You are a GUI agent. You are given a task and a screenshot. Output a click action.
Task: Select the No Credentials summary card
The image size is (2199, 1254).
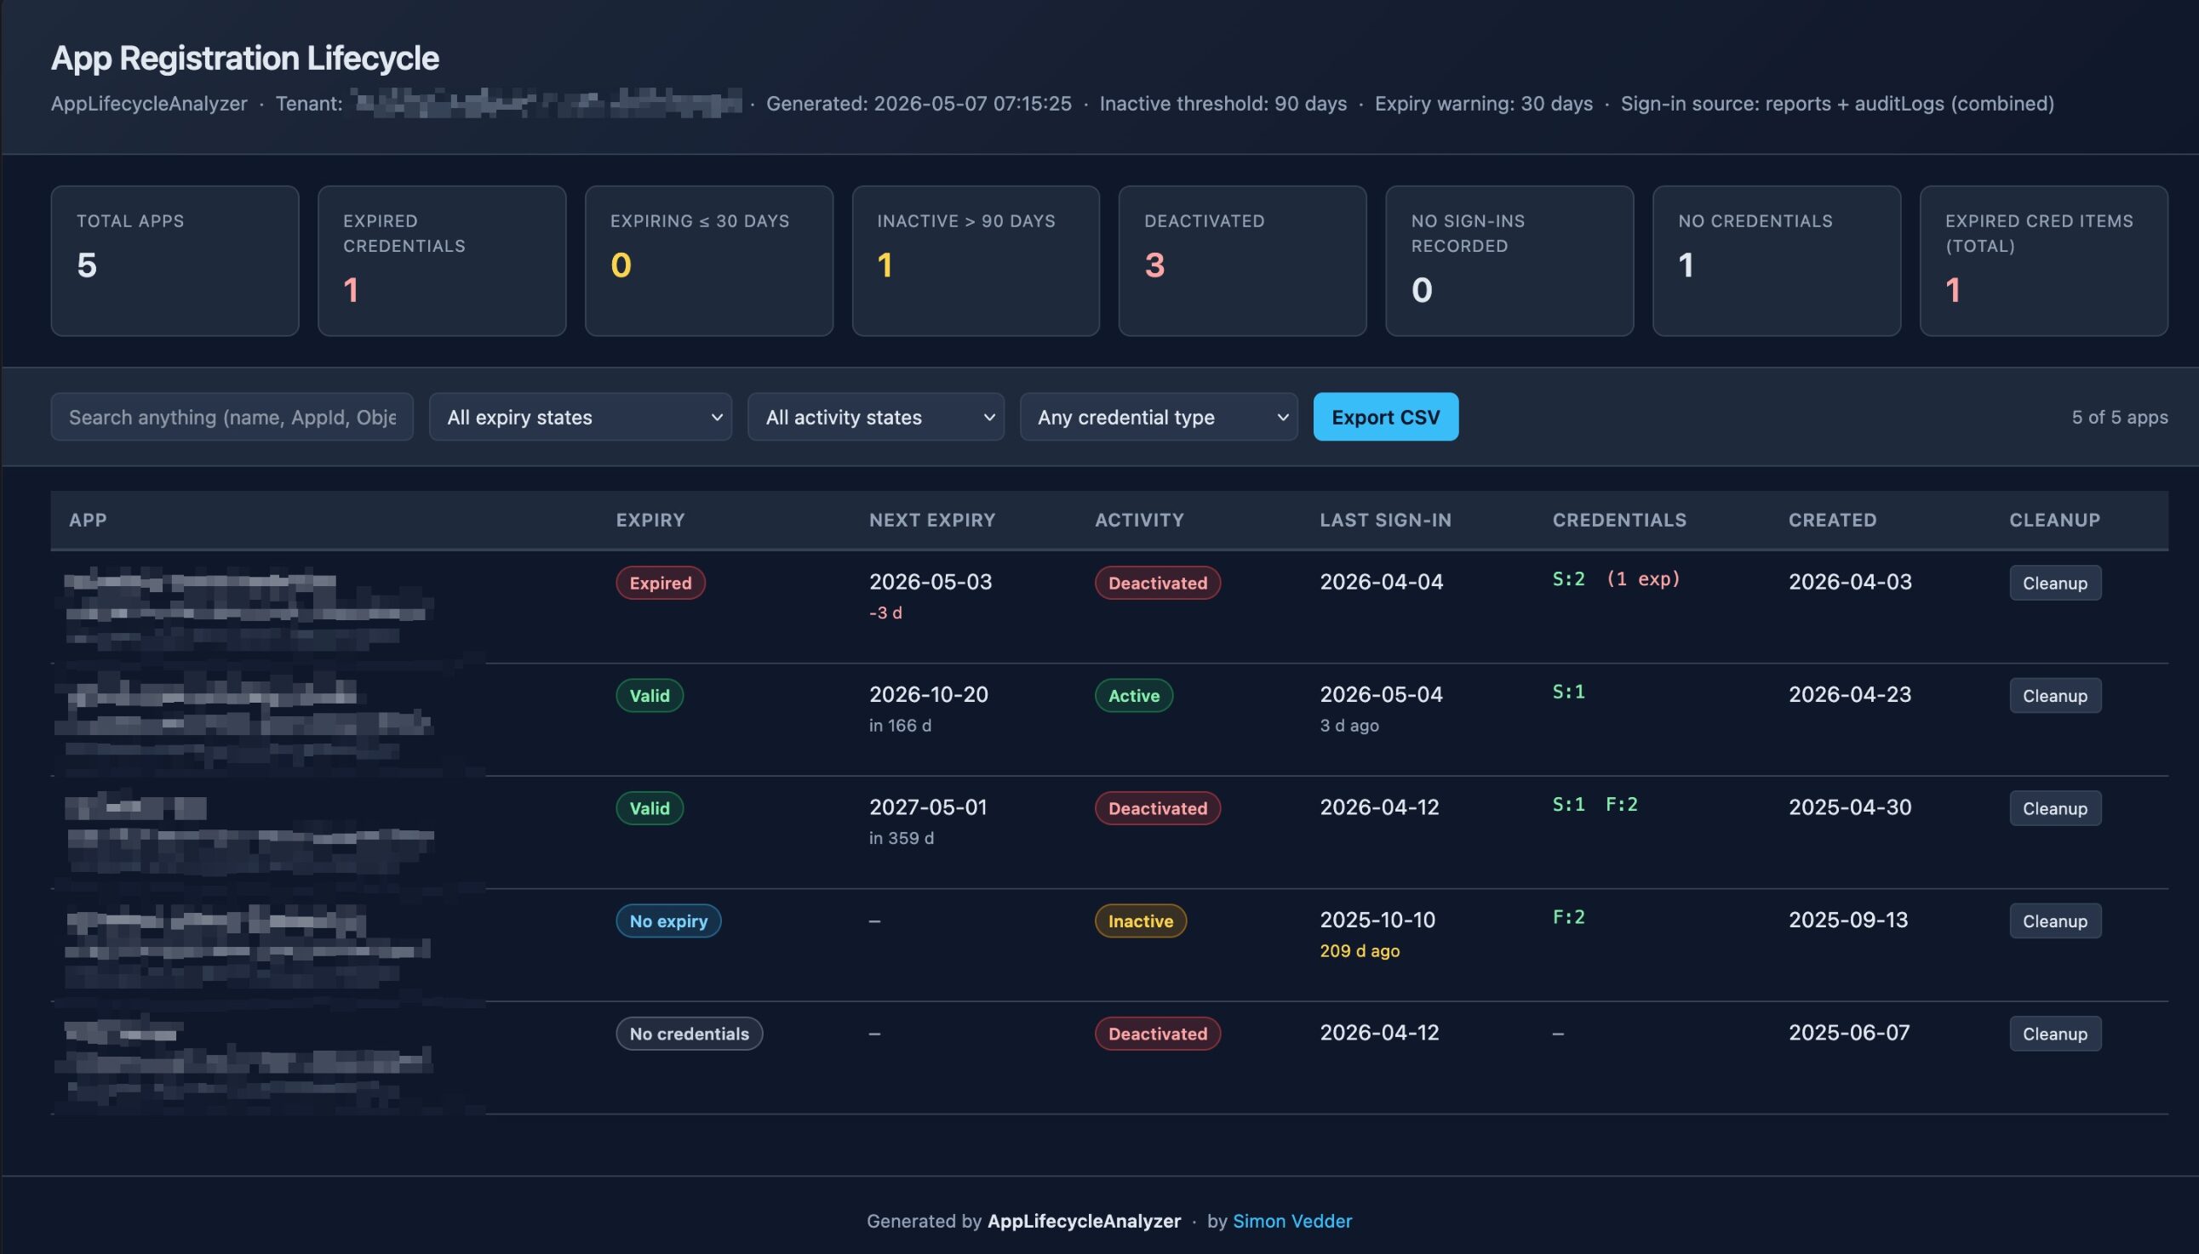point(1777,261)
